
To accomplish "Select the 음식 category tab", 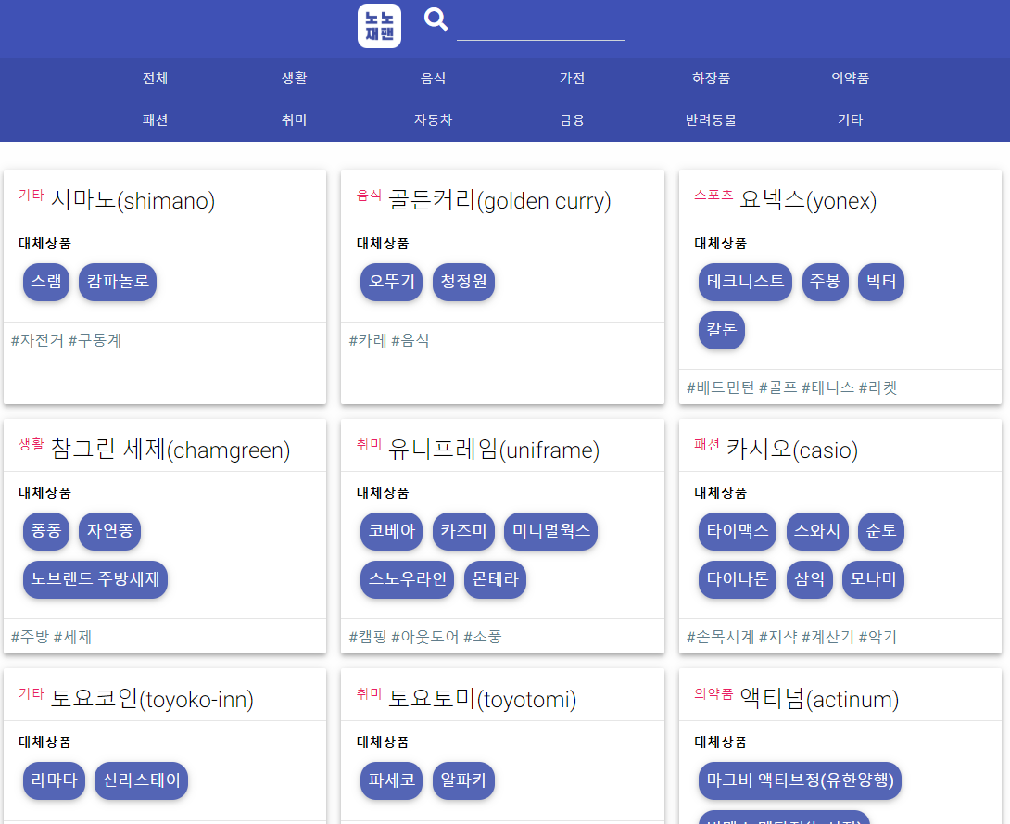I will click(434, 79).
